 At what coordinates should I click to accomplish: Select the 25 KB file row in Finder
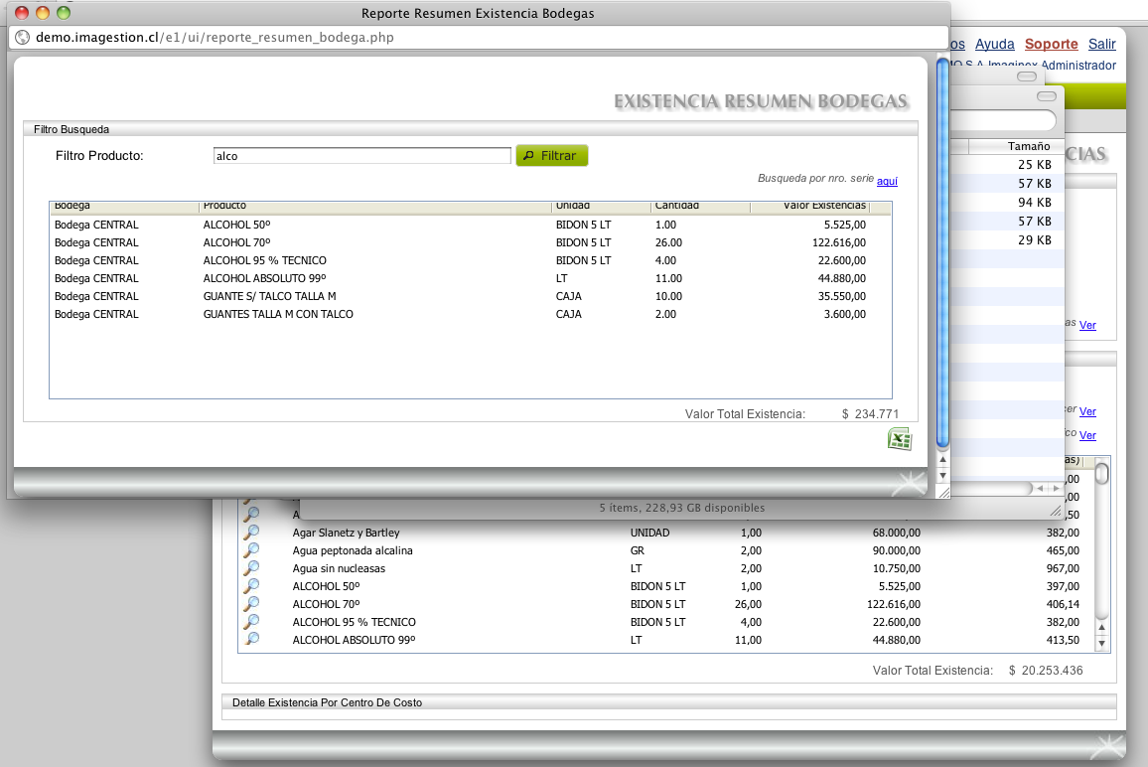[x=1007, y=165]
